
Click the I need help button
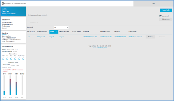[166, 10]
